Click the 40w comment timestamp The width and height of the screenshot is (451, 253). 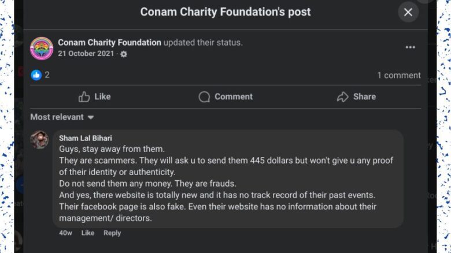click(x=65, y=233)
